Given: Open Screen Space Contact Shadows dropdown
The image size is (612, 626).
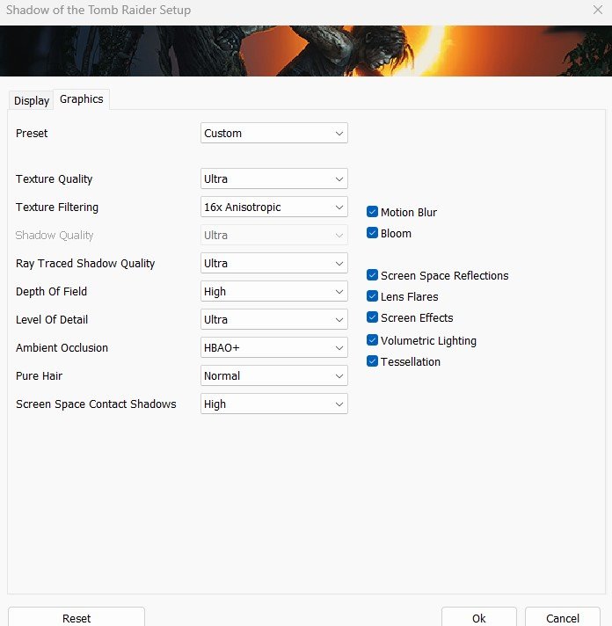Looking at the screenshot, I should point(273,404).
